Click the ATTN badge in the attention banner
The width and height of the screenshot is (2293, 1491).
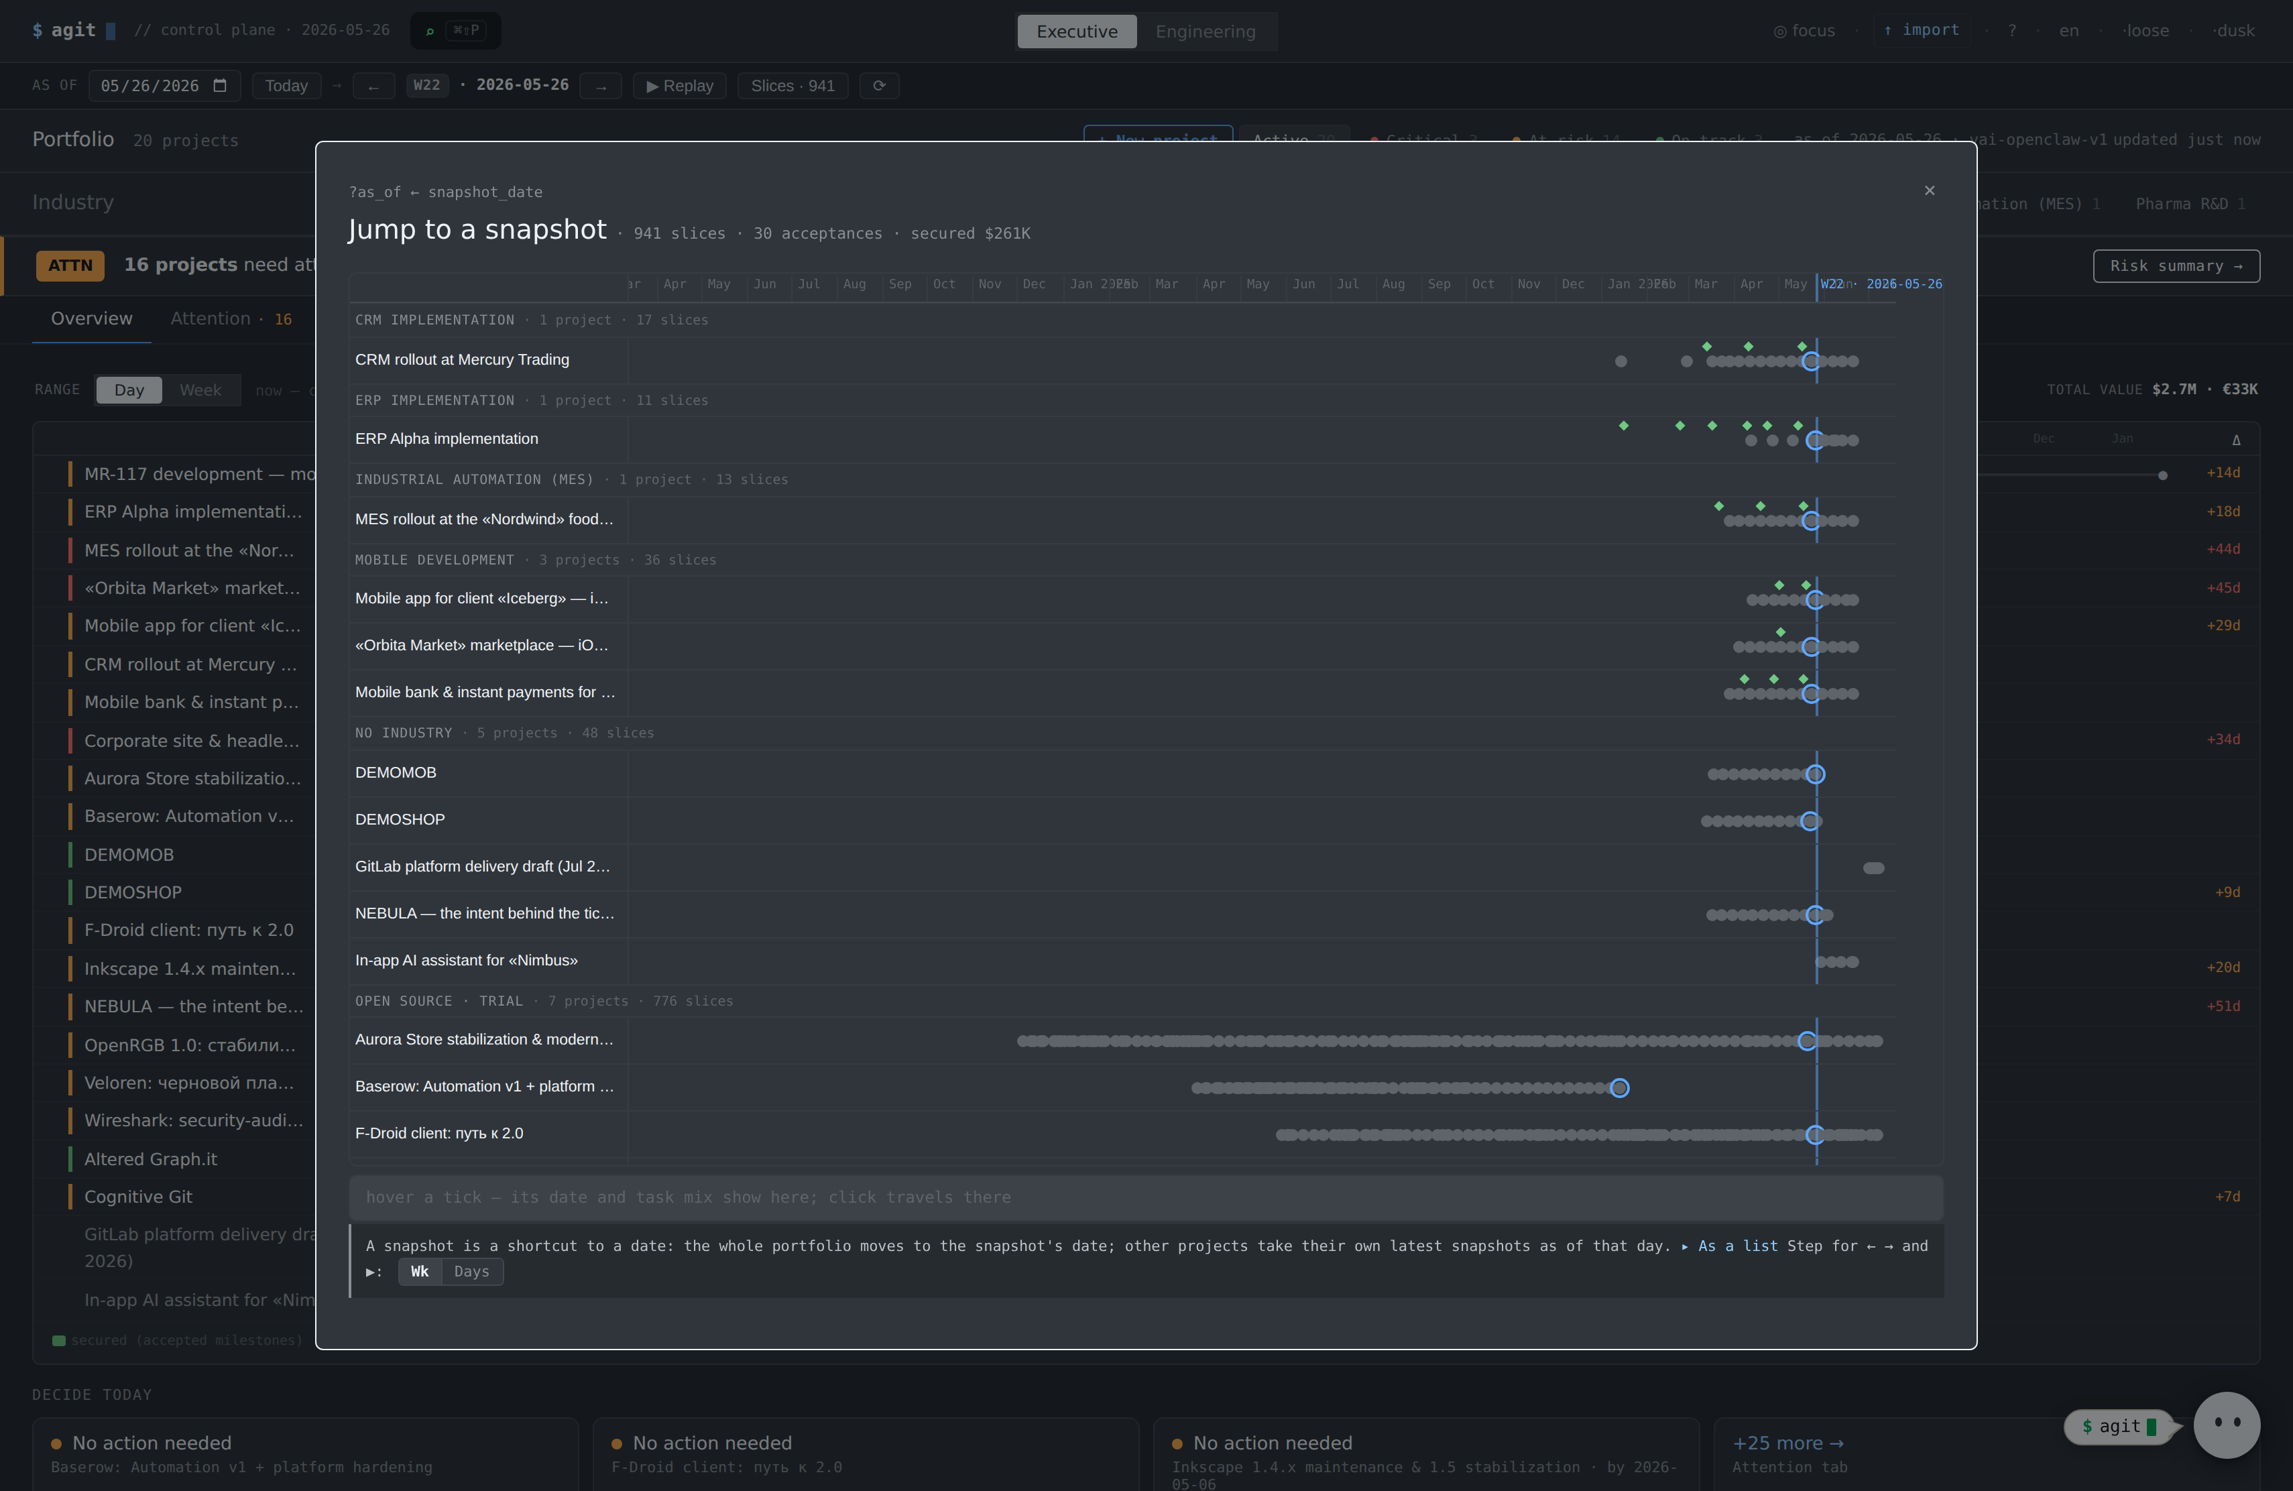coord(70,265)
